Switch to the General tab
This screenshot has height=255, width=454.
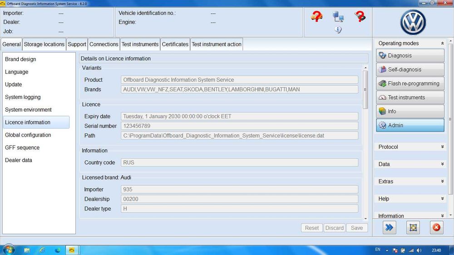click(12, 44)
